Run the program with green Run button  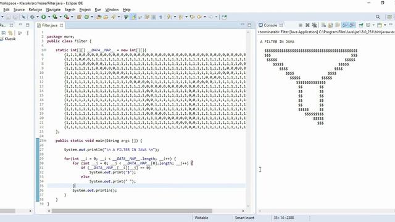[x=44, y=17]
